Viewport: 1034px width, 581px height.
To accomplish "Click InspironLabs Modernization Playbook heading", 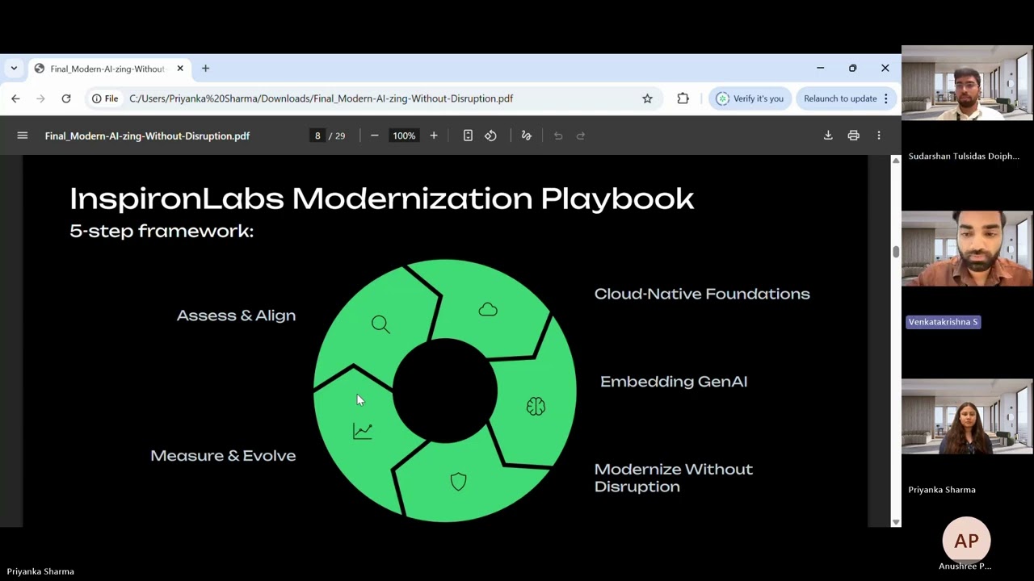I will tap(381, 199).
